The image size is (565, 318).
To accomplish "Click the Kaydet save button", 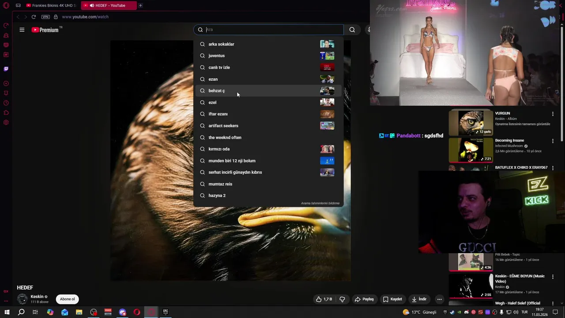I will point(392,299).
